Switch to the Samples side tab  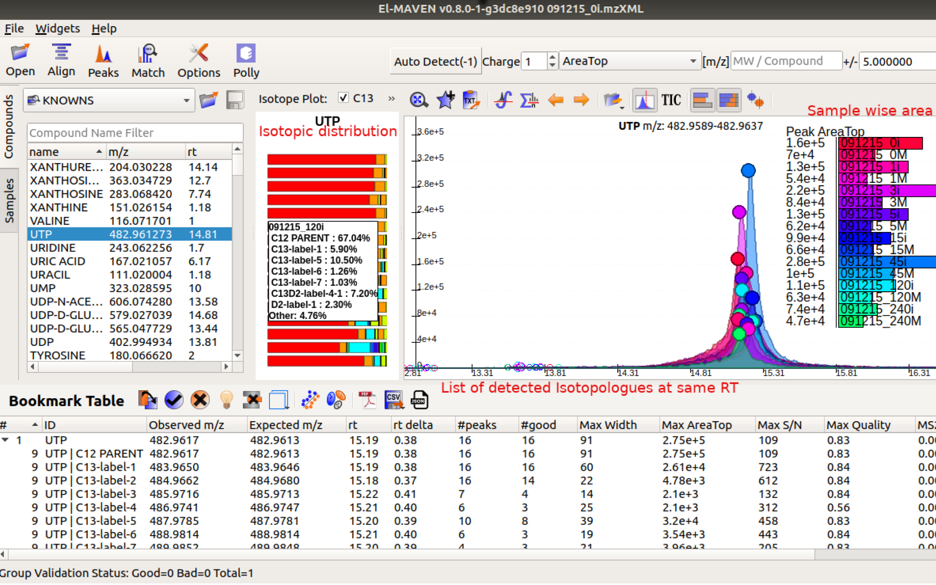click(x=9, y=200)
